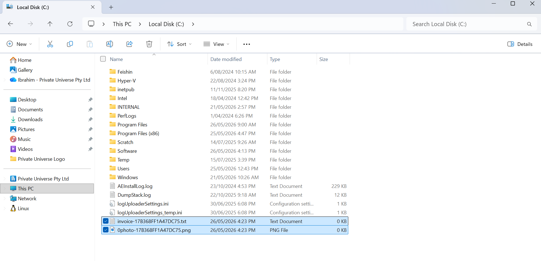Expand the Ibrahim - Private Universe Pty Ltd node
The height and width of the screenshot is (261, 541).
tap(5, 80)
